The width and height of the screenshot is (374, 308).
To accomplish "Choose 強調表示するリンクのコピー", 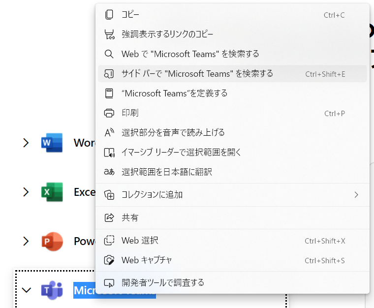I will (232, 34).
